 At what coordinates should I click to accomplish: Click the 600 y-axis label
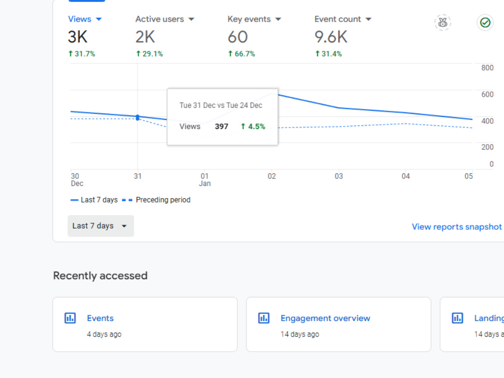tap(487, 95)
